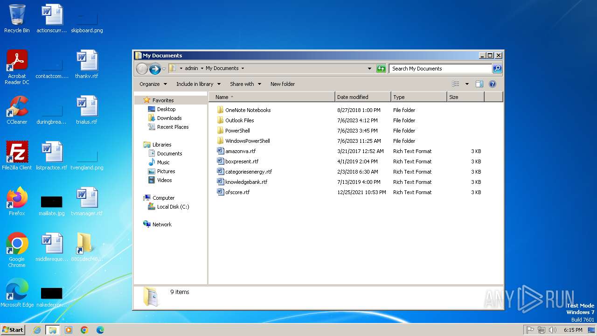Open the Share with menu
This screenshot has height=336, width=597.
click(245, 84)
